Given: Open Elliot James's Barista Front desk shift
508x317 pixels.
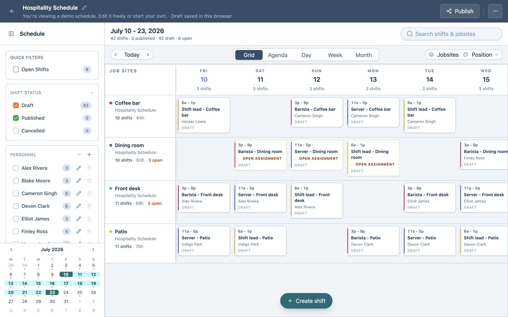Looking at the screenshot, I should coord(430,198).
